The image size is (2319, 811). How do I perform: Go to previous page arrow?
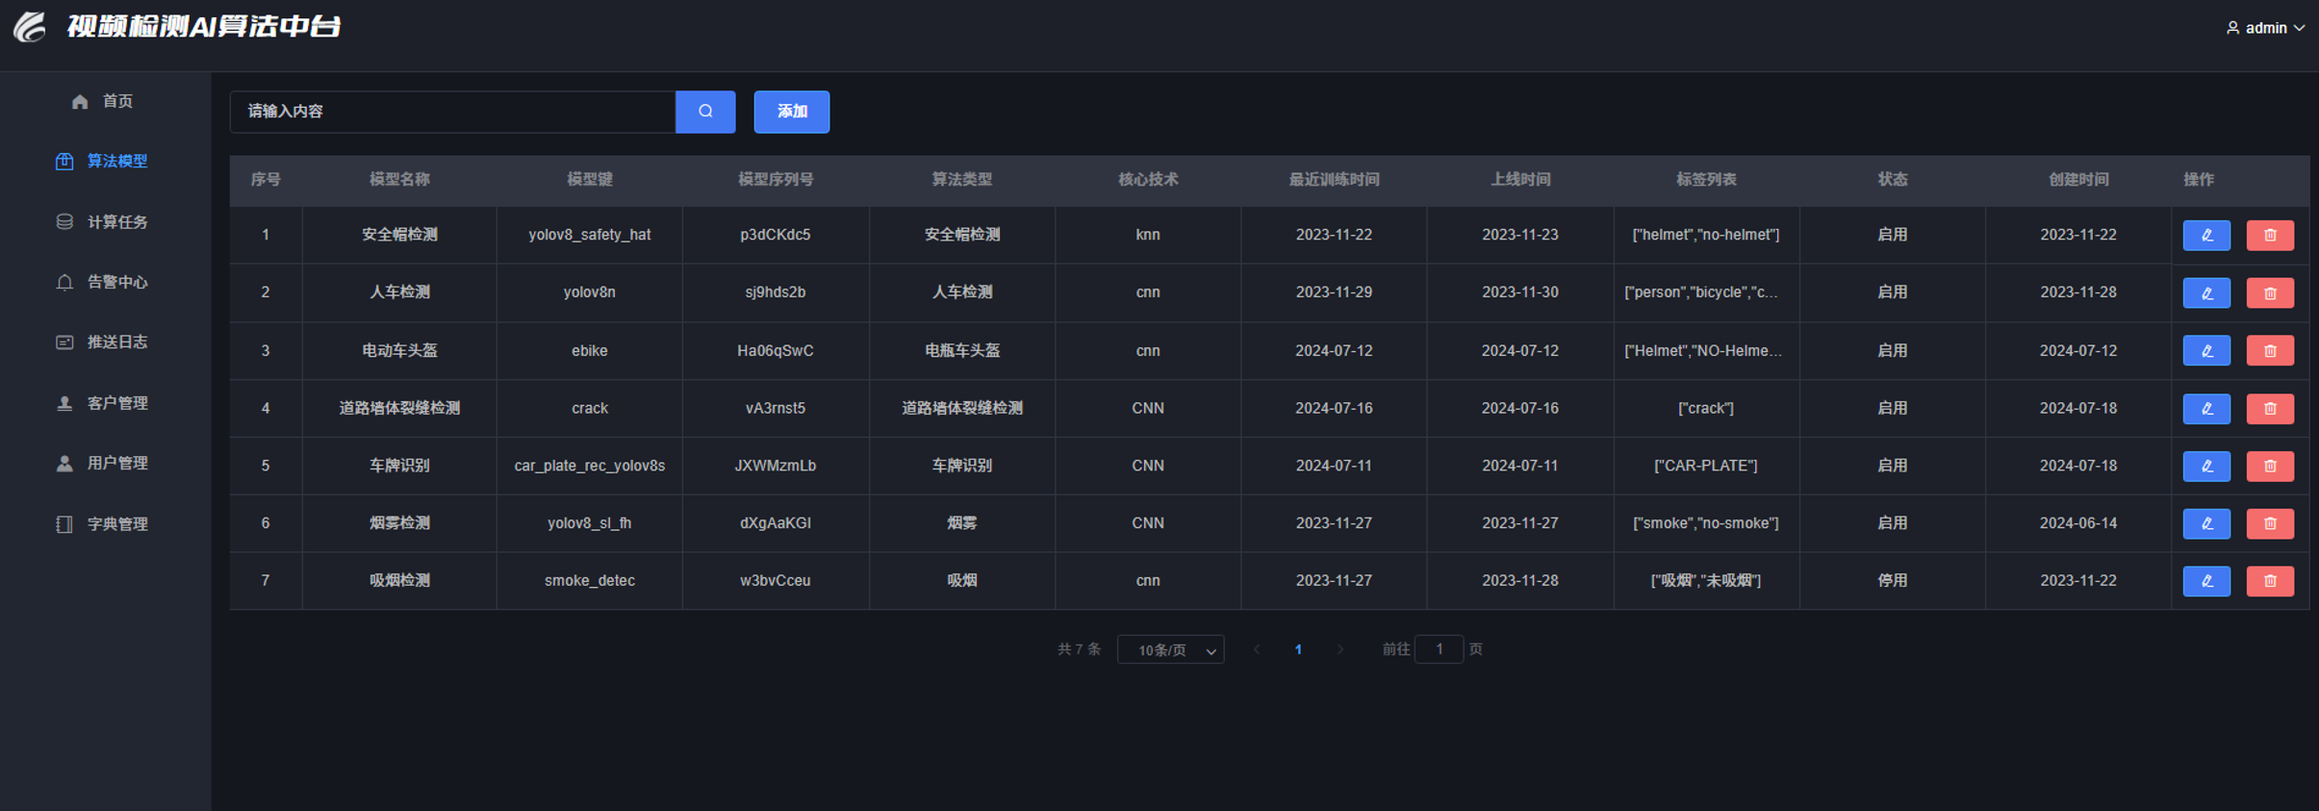pyautogui.click(x=1256, y=650)
